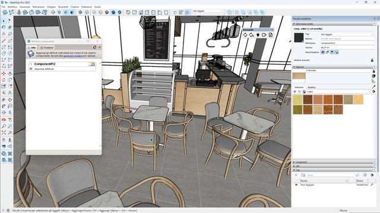Click the Zoom Extents tool
The width and height of the screenshot is (380, 213).
(4, 133)
